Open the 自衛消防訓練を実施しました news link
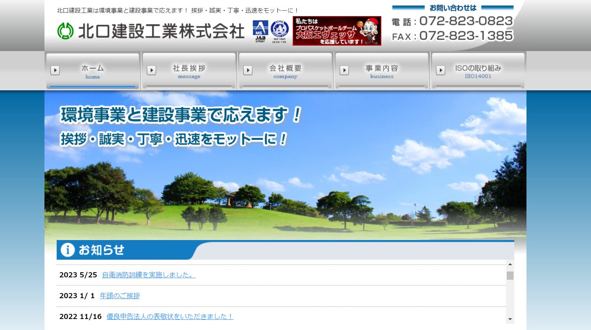This screenshot has width=591, height=330. click(x=149, y=275)
